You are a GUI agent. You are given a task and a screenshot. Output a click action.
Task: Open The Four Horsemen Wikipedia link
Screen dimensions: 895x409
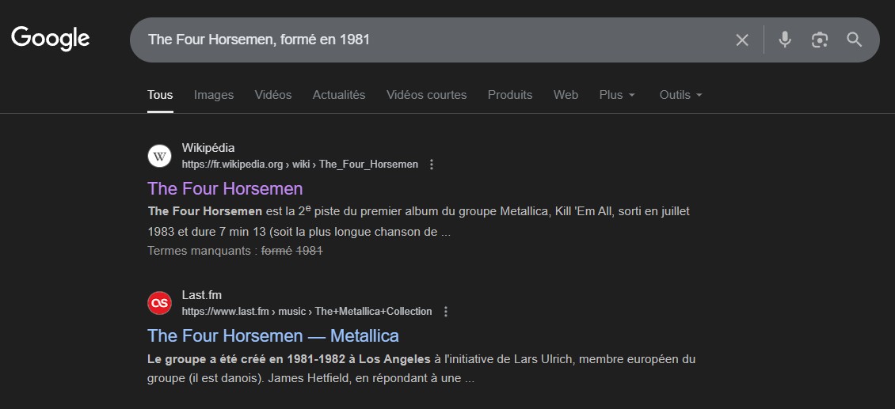point(225,188)
